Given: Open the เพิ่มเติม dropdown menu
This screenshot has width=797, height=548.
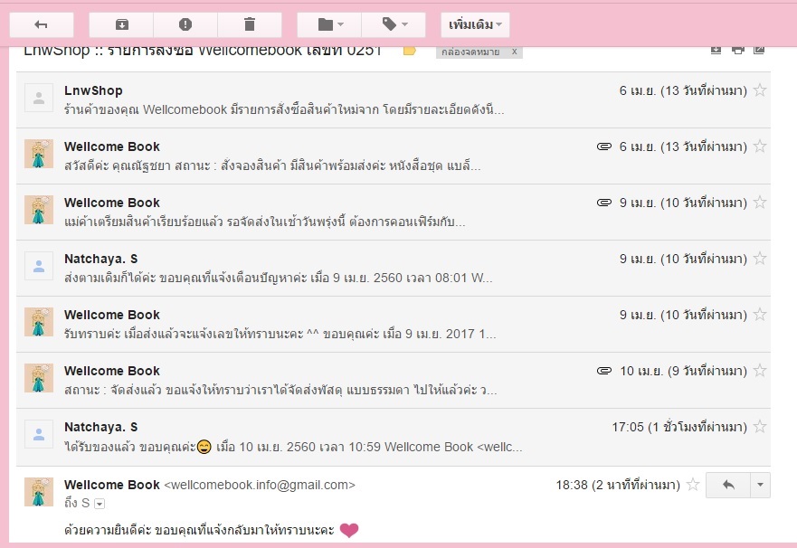Looking at the screenshot, I should point(475,24).
